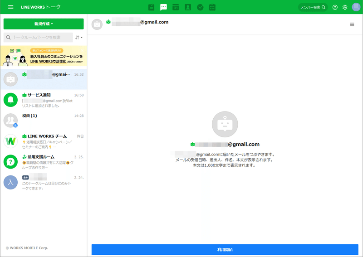Click the talk room search field
The width and height of the screenshot is (363, 257).
coord(38,37)
